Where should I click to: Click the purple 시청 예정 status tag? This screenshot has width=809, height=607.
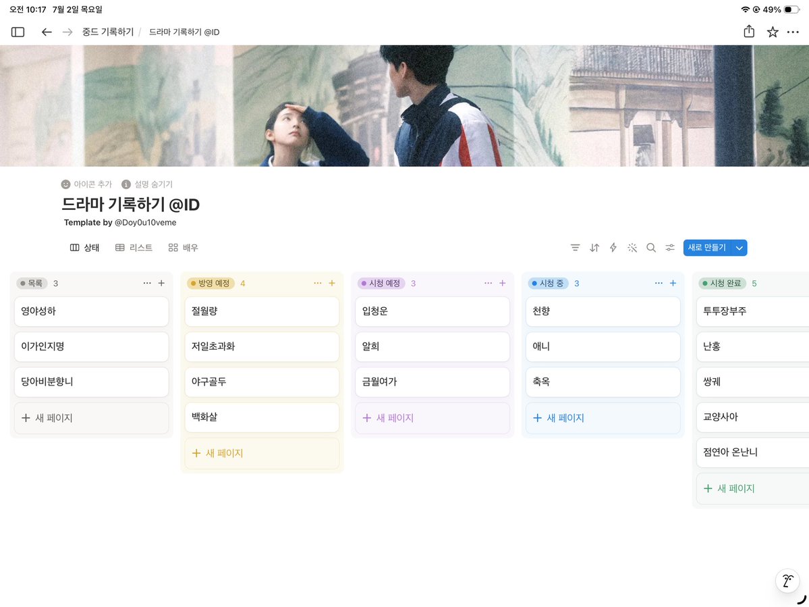coord(381,284)
